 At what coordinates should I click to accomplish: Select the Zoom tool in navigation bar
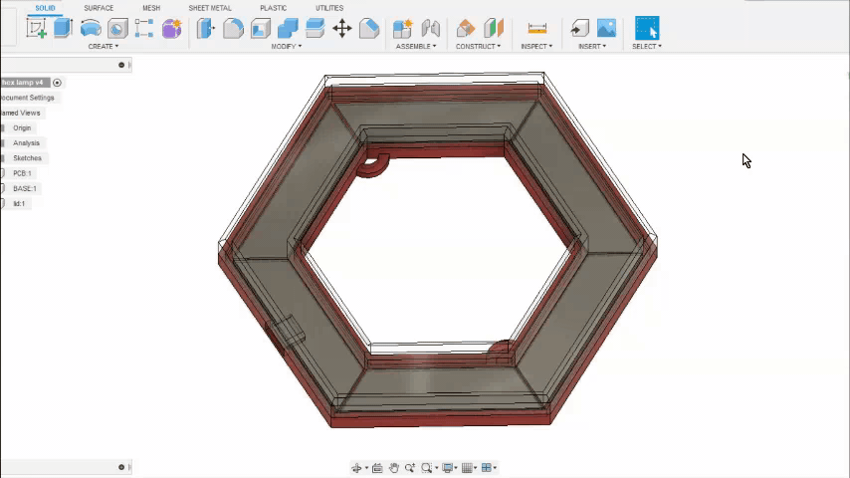[410, 468]
